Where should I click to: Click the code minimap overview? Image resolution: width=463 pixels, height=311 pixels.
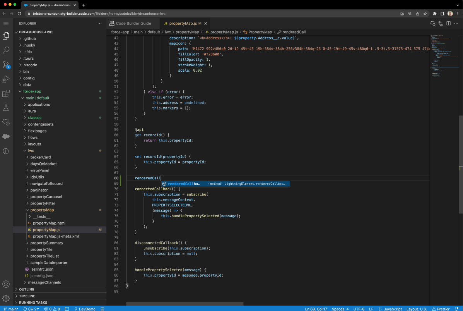coord(444,56)
